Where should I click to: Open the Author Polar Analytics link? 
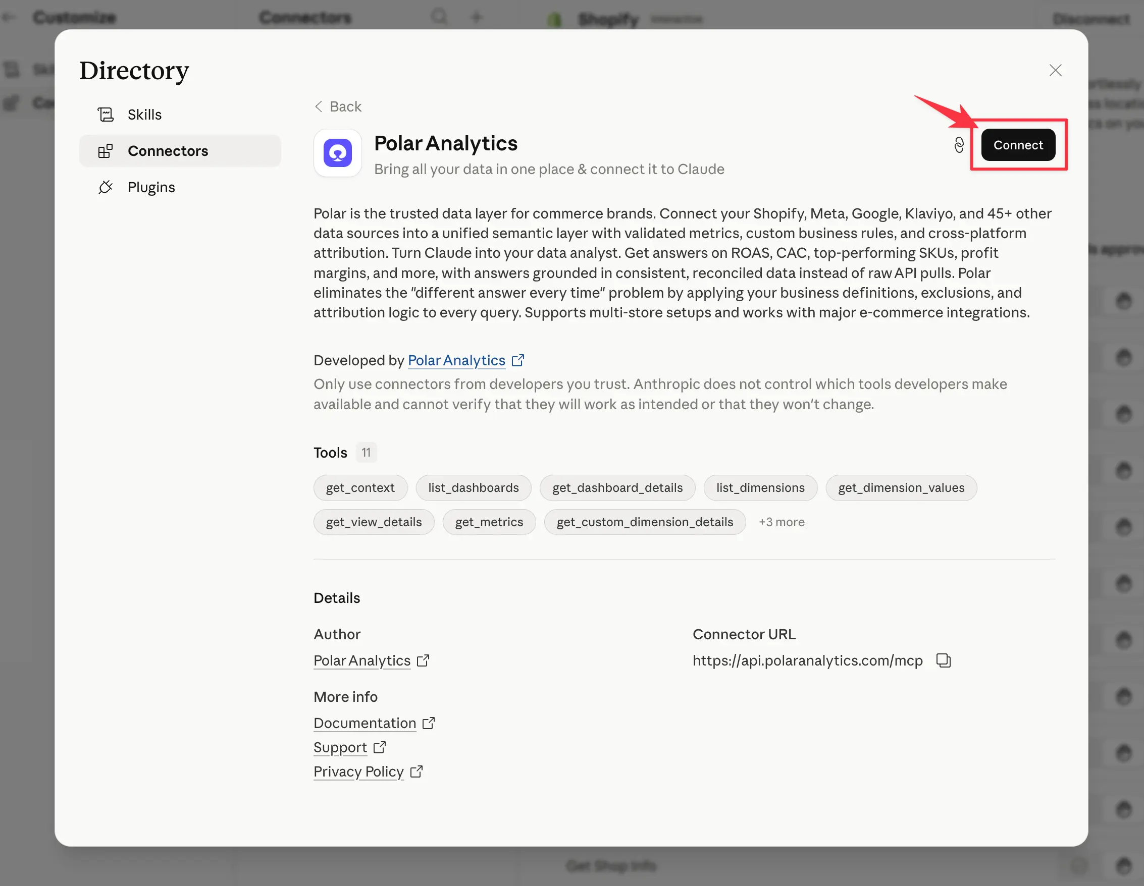point(362,661)
